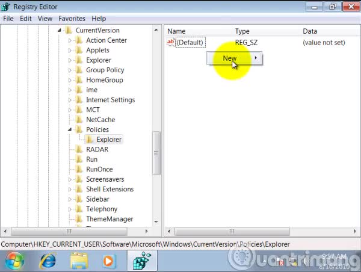Click the MCT folder icon
Screen dimensions: 361x272
pos(79,110)
